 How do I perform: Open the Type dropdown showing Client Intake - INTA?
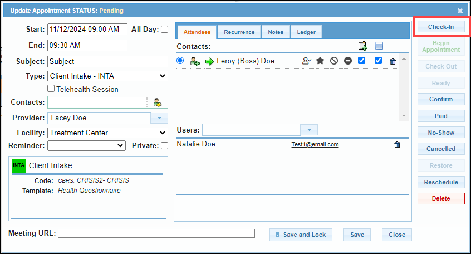click(107, 76)
